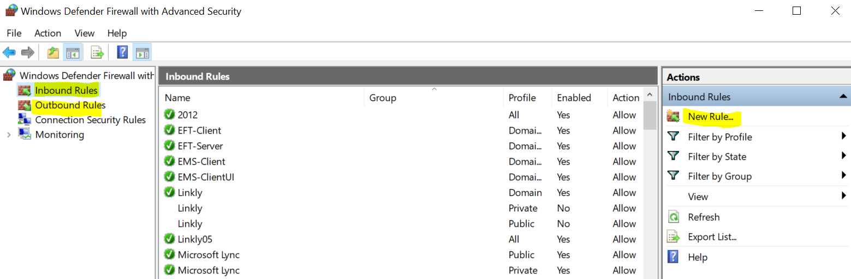Click the green check icon beside EFT-Client

coord(169,130)
